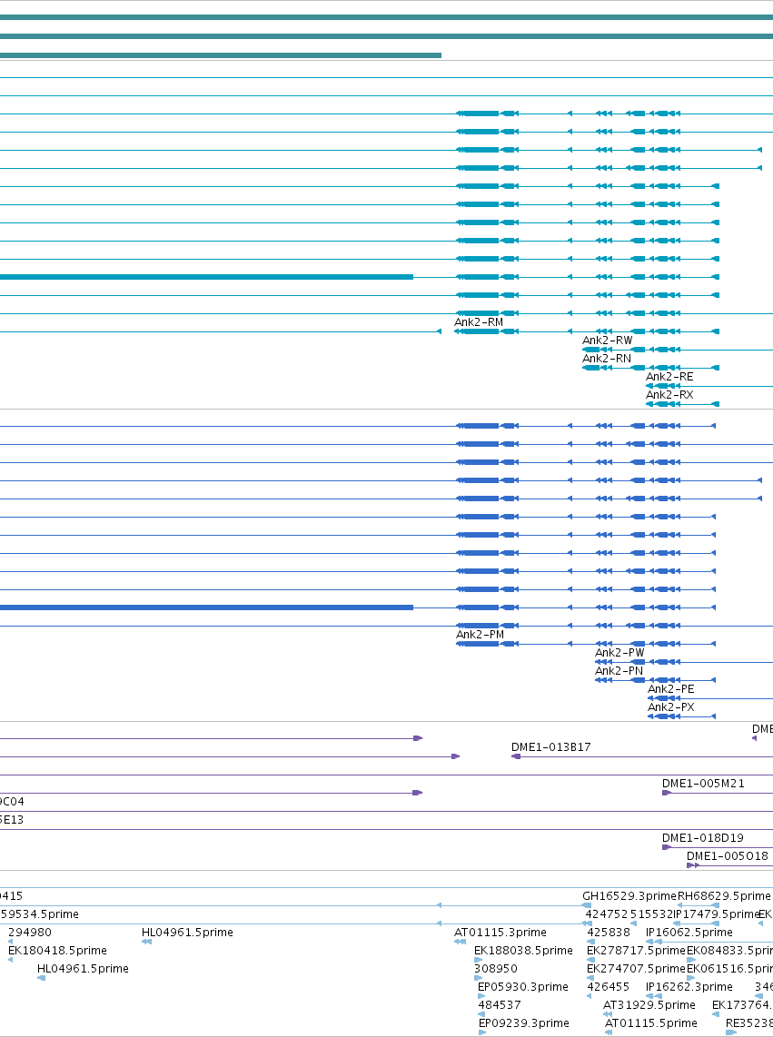Select the 424752 feature label

[606, 914]
